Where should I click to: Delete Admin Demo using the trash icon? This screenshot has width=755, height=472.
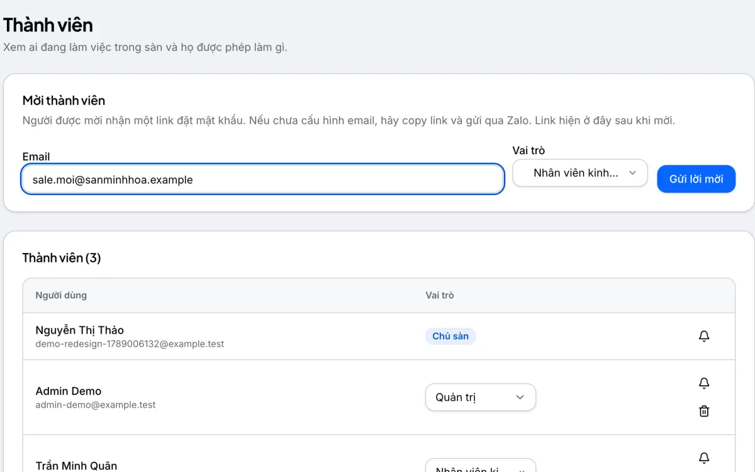coord(704,411)
